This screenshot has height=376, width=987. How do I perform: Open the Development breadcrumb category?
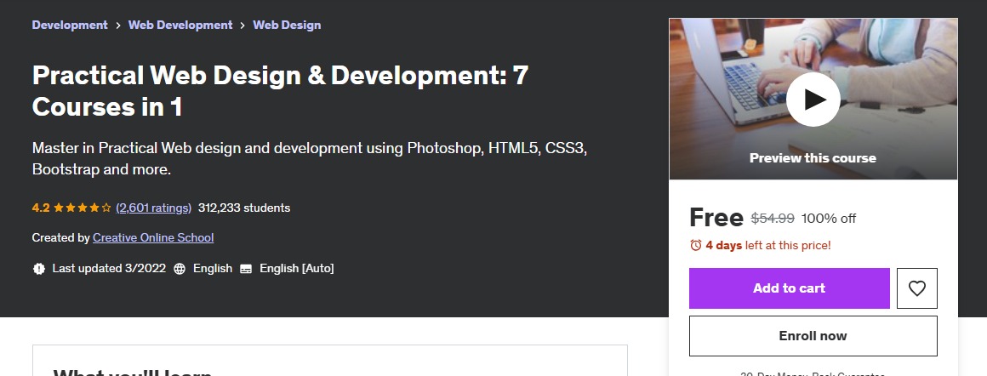(x=70, y=26)
